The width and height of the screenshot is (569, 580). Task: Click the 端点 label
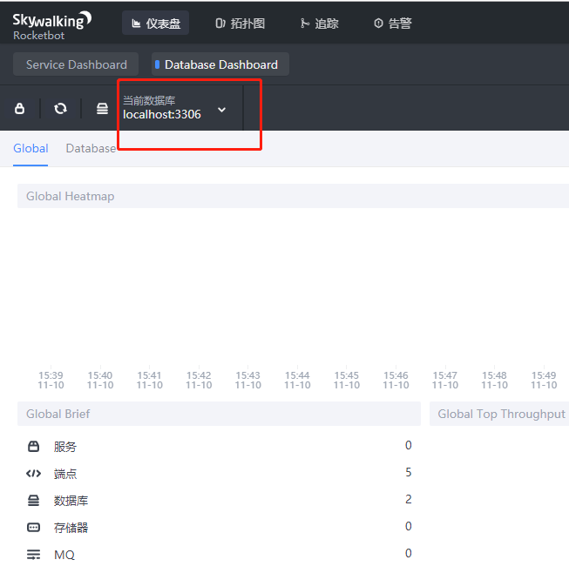click(65, 474)
